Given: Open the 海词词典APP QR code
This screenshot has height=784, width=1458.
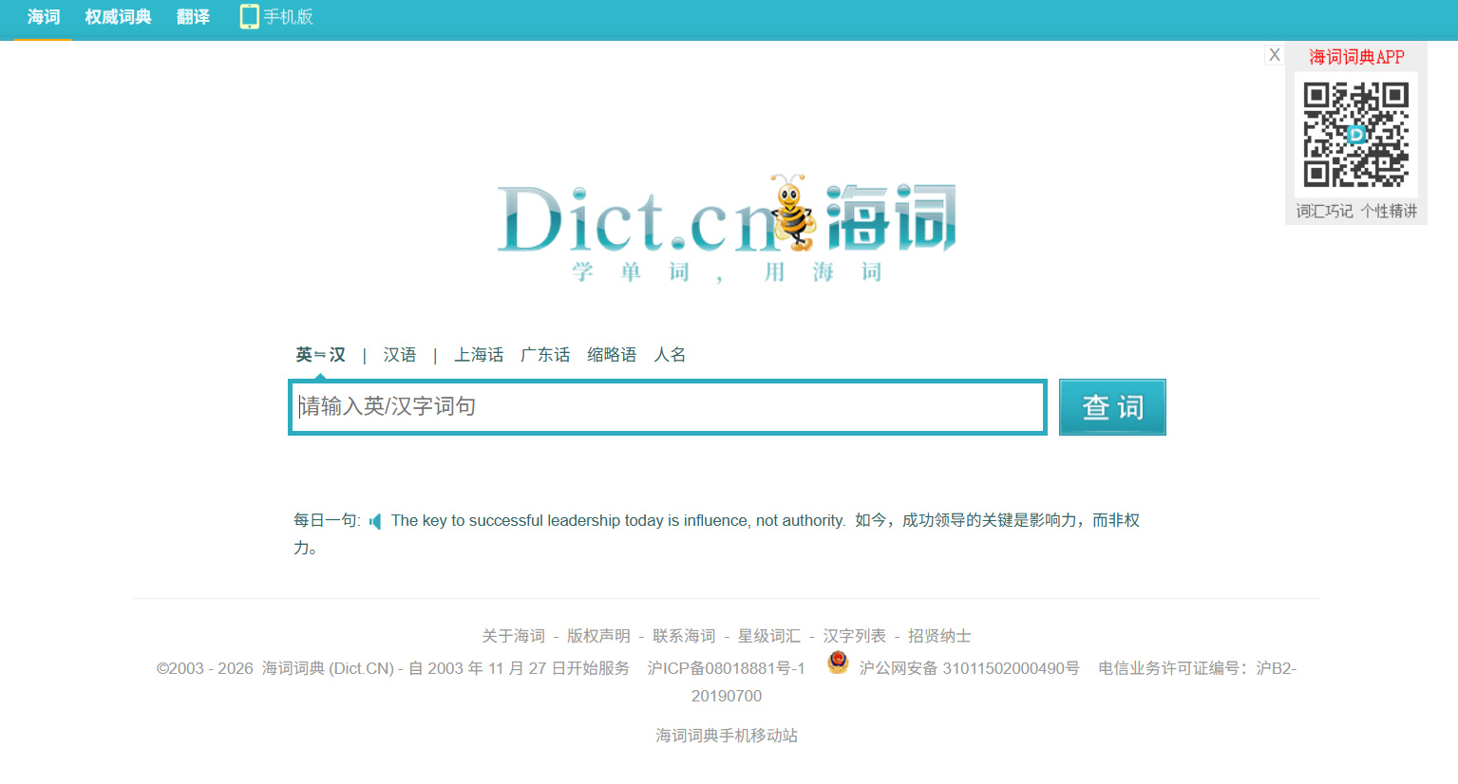Looking at the screenshot, I should 1354,134.
